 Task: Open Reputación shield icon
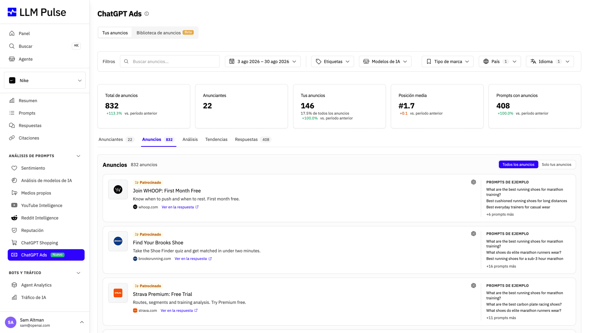pyautogui.click(x=14, y=230)
